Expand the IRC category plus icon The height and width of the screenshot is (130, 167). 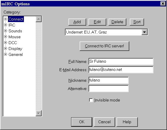5,25
